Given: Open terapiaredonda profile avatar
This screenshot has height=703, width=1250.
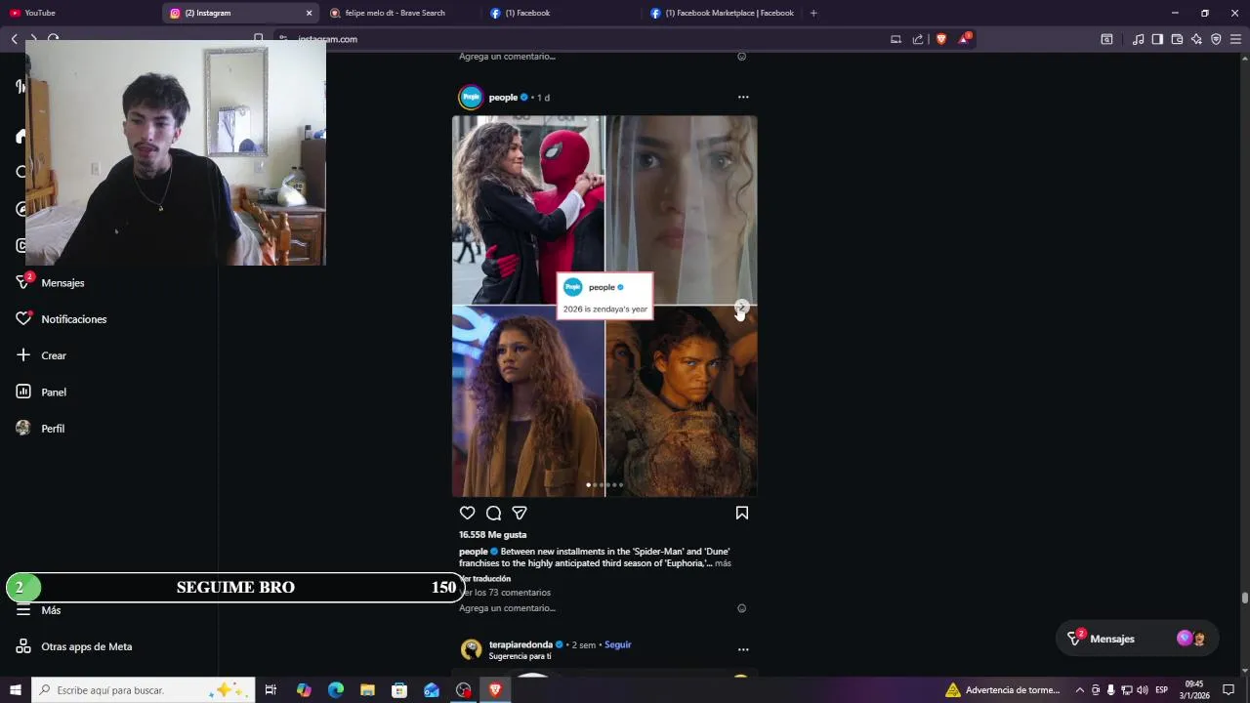Looking at the screenshot, I should [471, 649].
